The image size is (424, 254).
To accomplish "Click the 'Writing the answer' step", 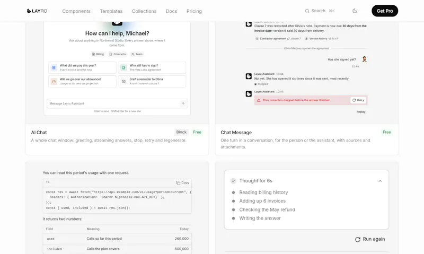I will pos(260,218).
